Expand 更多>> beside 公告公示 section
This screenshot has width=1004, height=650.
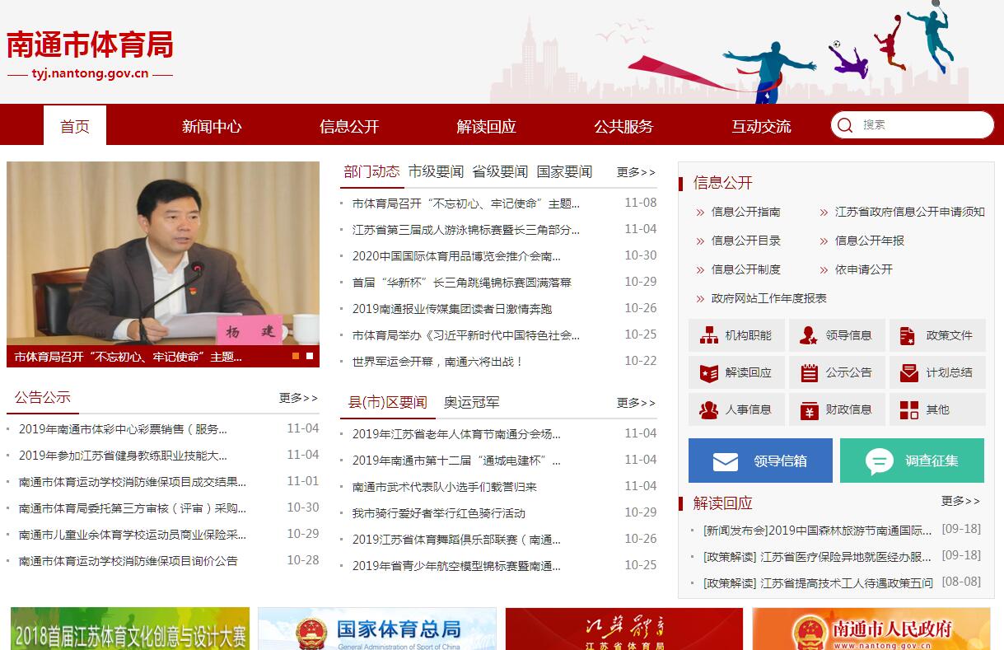click(x=298, y=398)
